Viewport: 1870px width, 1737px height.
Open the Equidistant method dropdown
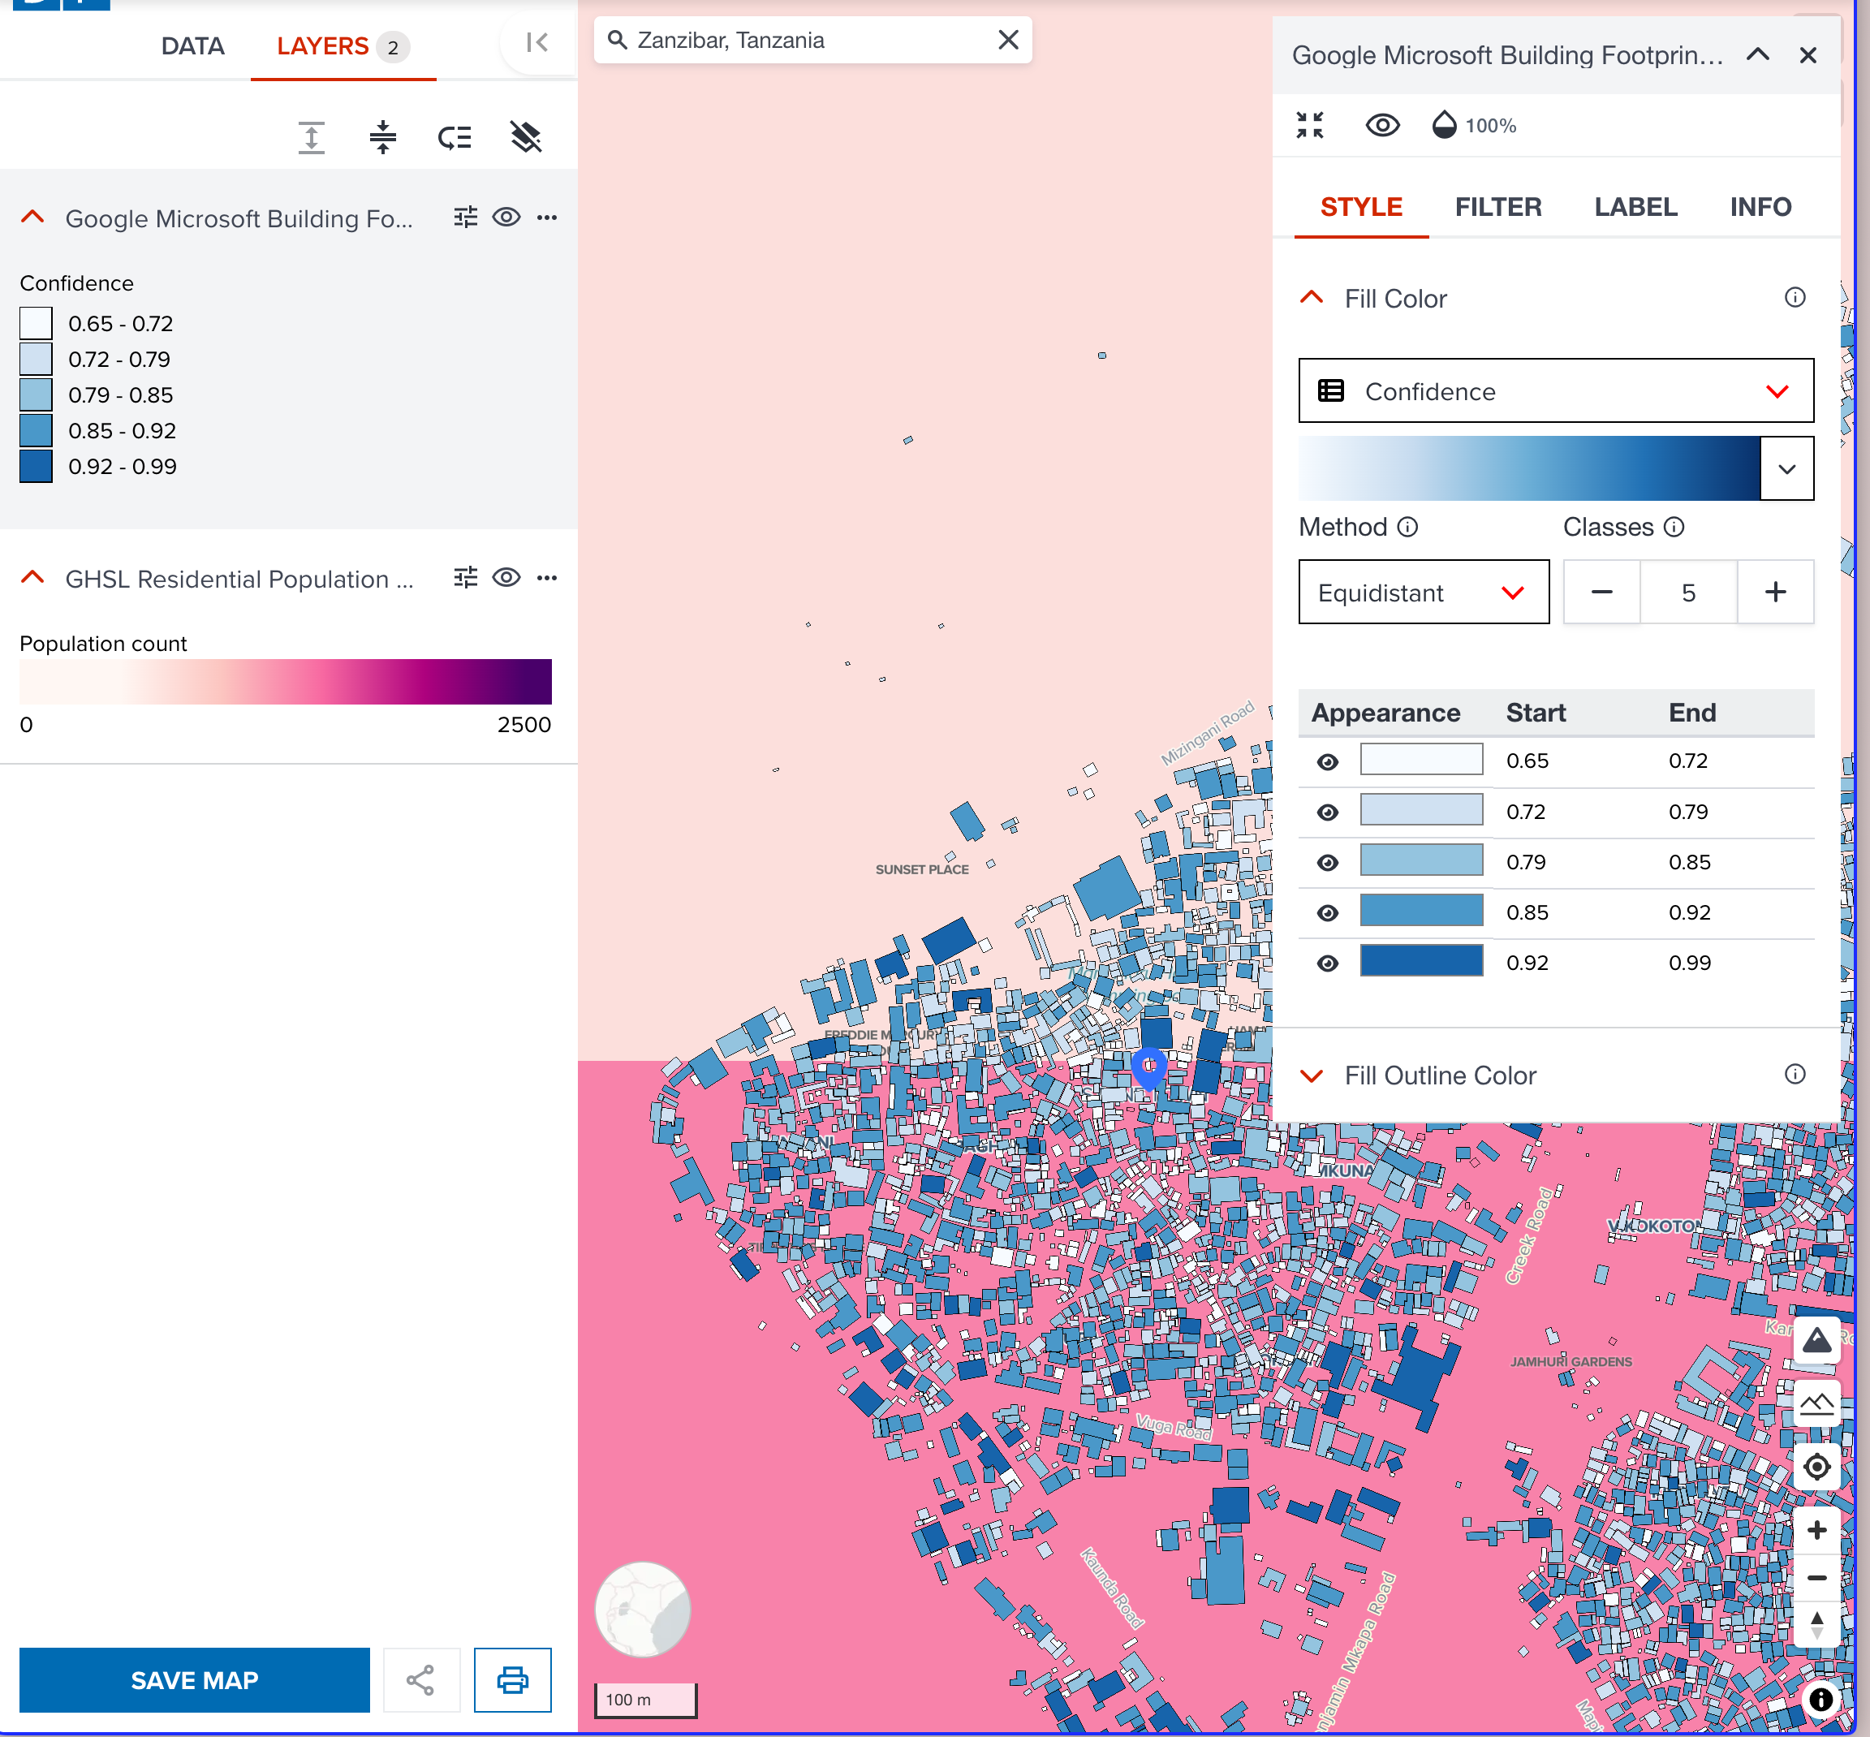(x=1423, y=593)
